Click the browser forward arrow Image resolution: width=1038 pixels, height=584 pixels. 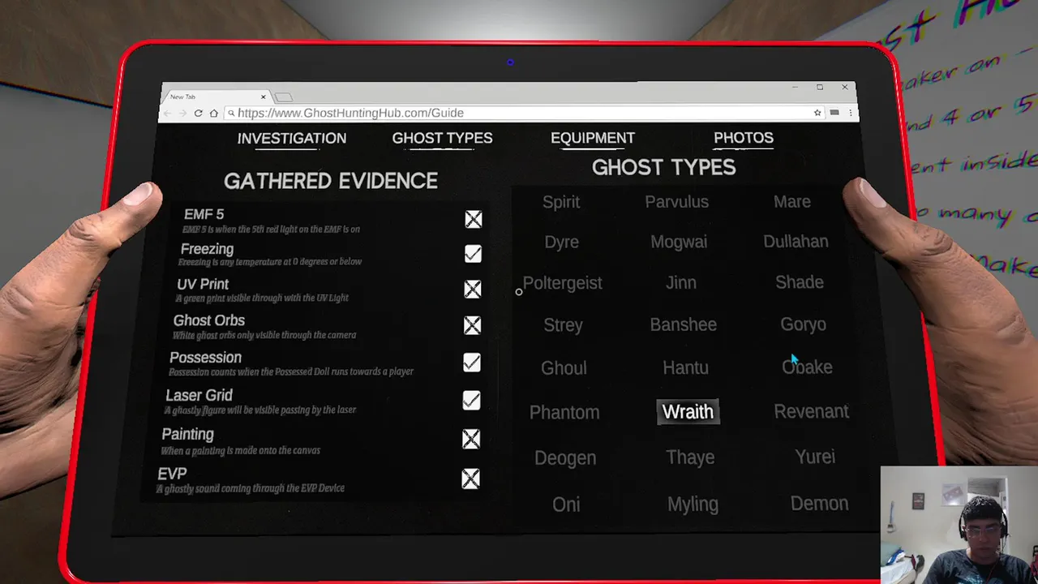pyautogui.click(x=184, y=113)
